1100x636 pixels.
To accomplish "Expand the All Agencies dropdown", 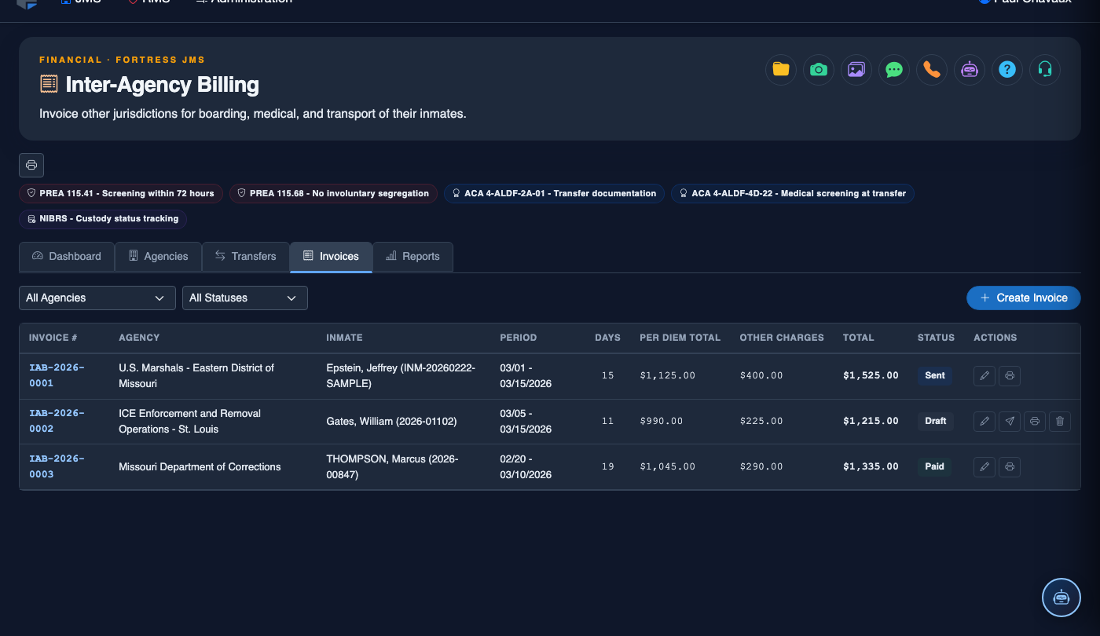I will pyautogui.click(x=97, y=298).
